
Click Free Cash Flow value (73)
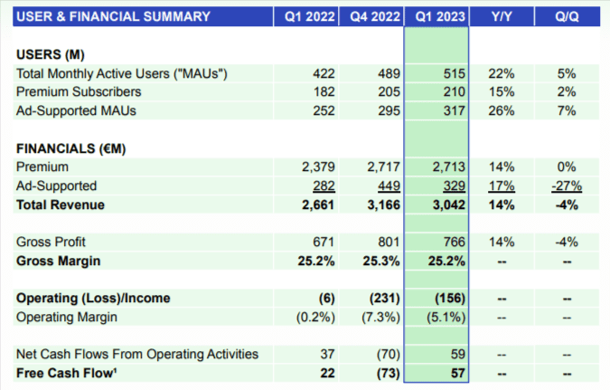point(389,374)
